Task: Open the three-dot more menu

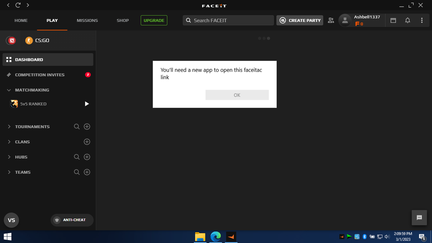Action: point(422,20)
